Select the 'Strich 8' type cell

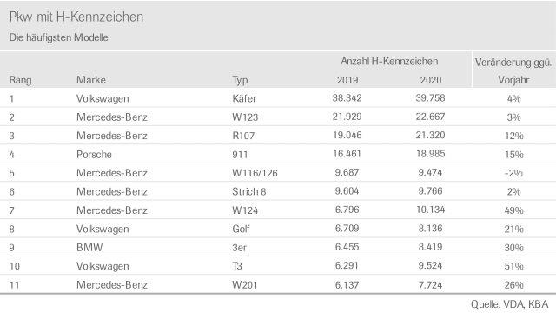point(249,191)
